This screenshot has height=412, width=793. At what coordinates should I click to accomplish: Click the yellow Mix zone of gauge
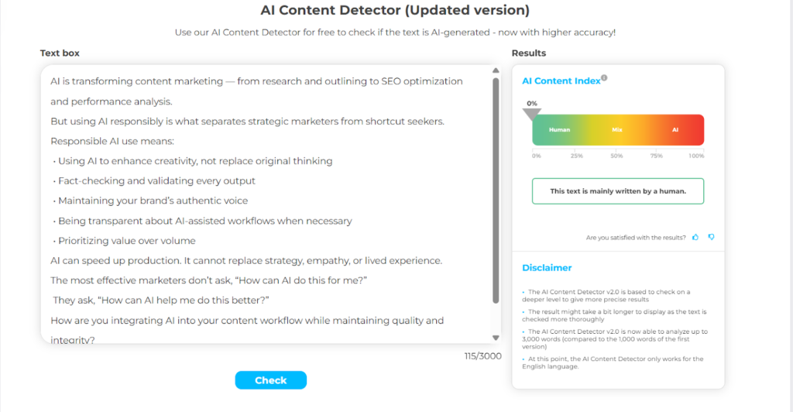pyautogui.click(x=617, y=130)
